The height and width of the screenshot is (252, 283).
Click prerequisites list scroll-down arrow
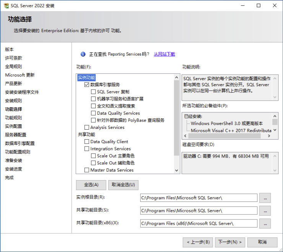coord(275,130)
